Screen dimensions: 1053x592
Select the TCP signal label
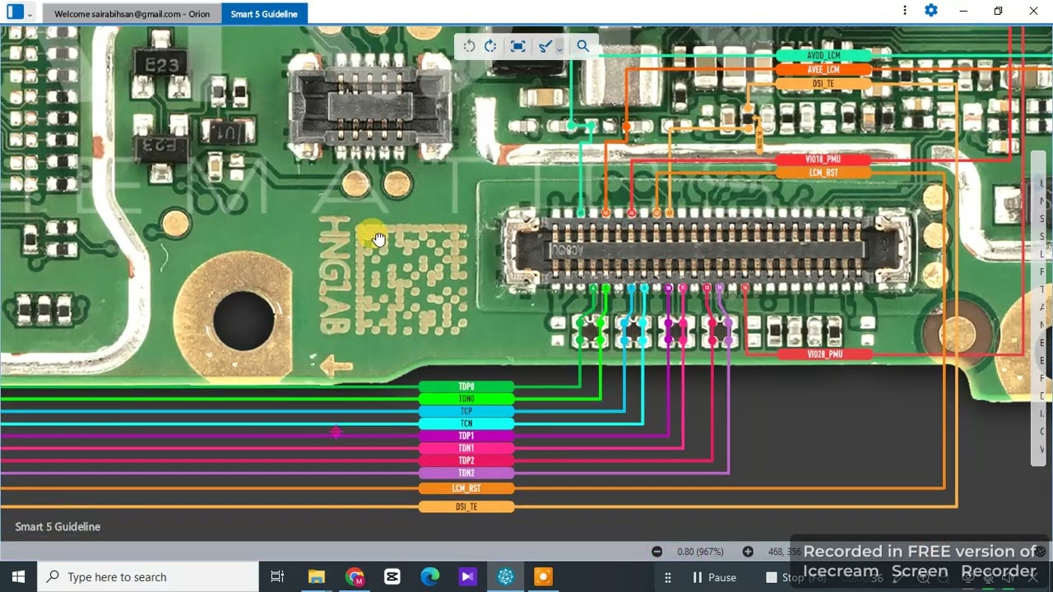pyautogui.click(x=466, y=411)
